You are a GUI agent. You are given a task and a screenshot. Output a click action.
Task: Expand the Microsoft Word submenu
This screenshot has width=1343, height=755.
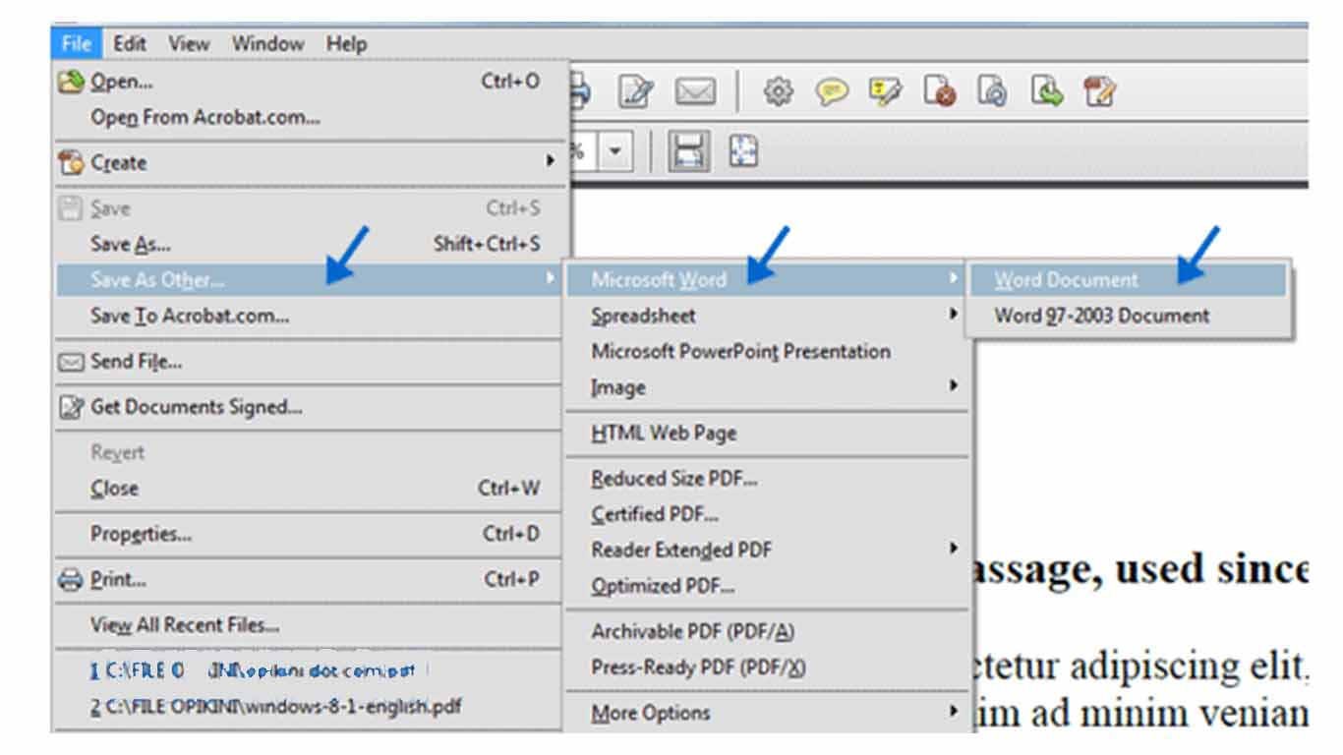769,280
